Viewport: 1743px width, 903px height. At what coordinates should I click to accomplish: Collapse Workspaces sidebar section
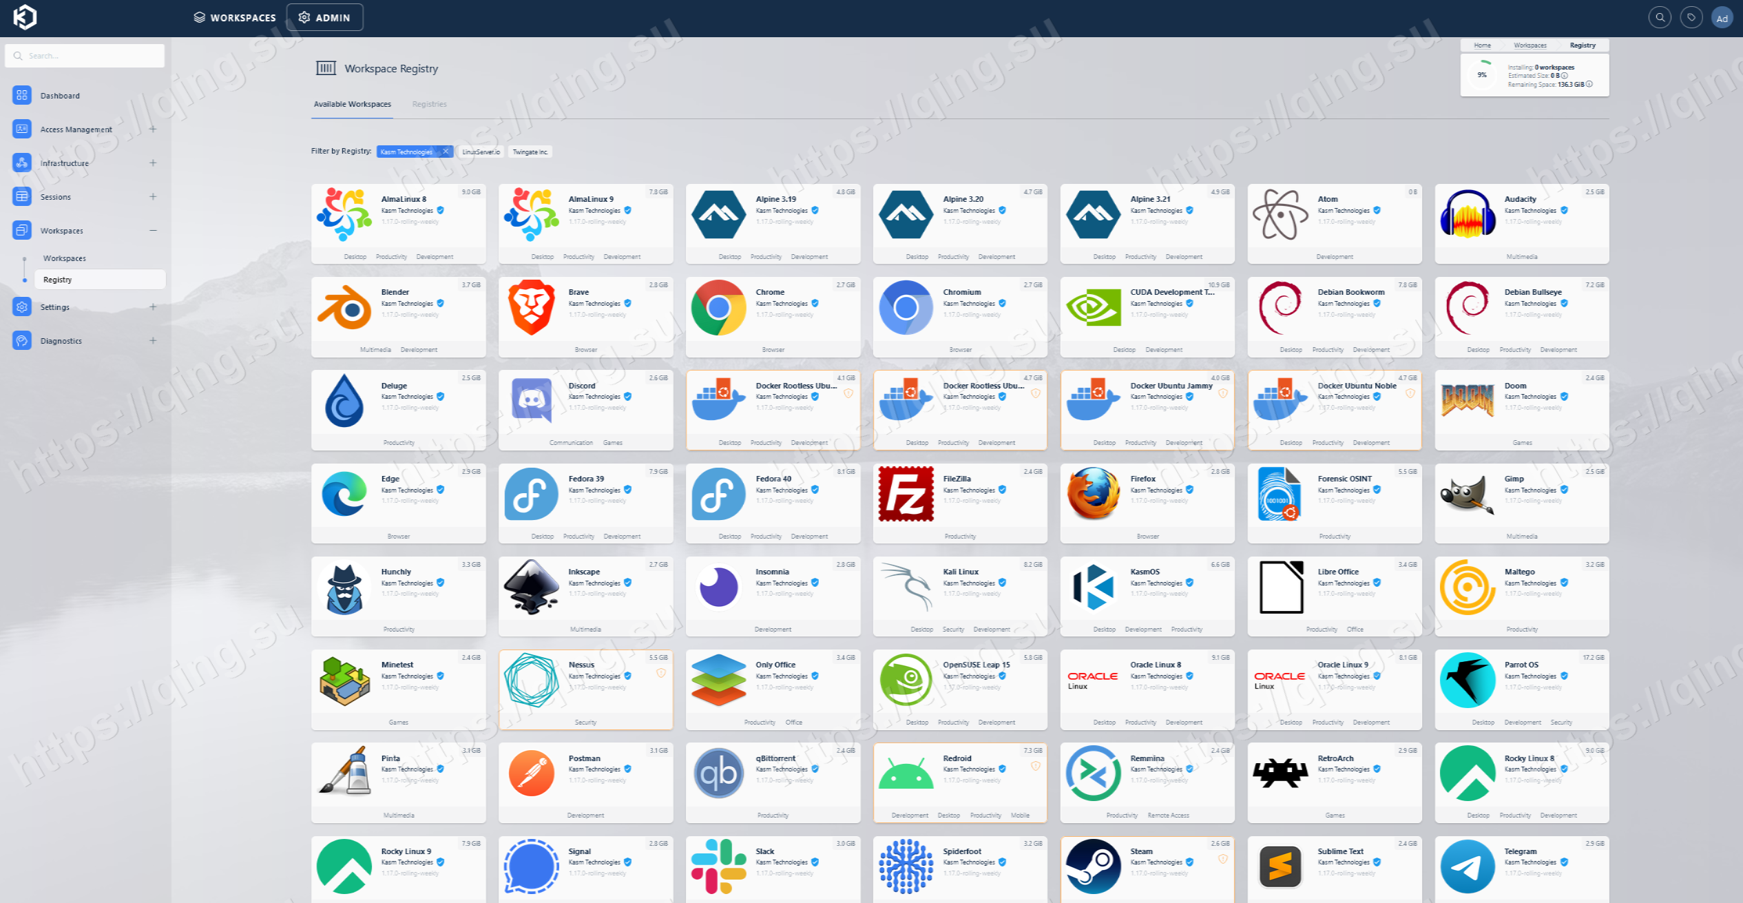coord(153,231)
